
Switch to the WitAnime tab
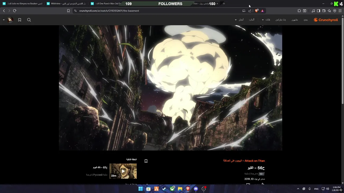[x=67, y=3]
